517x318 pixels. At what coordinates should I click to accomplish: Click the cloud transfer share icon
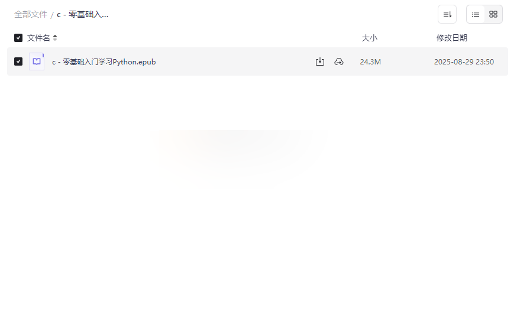pyautogui.click(x=339, y=61)
